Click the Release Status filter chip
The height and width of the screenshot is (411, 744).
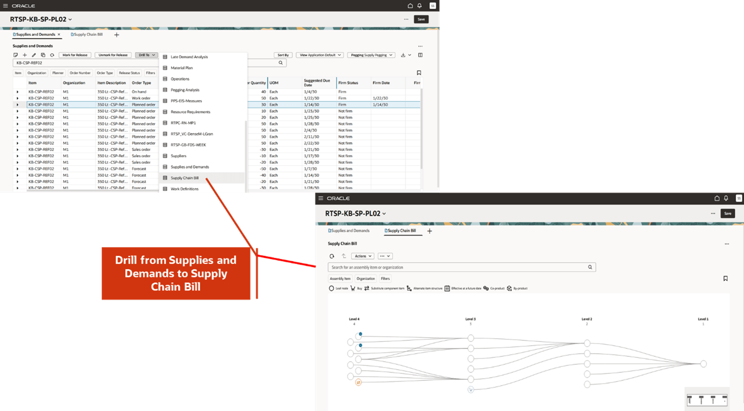click(129, 73)
